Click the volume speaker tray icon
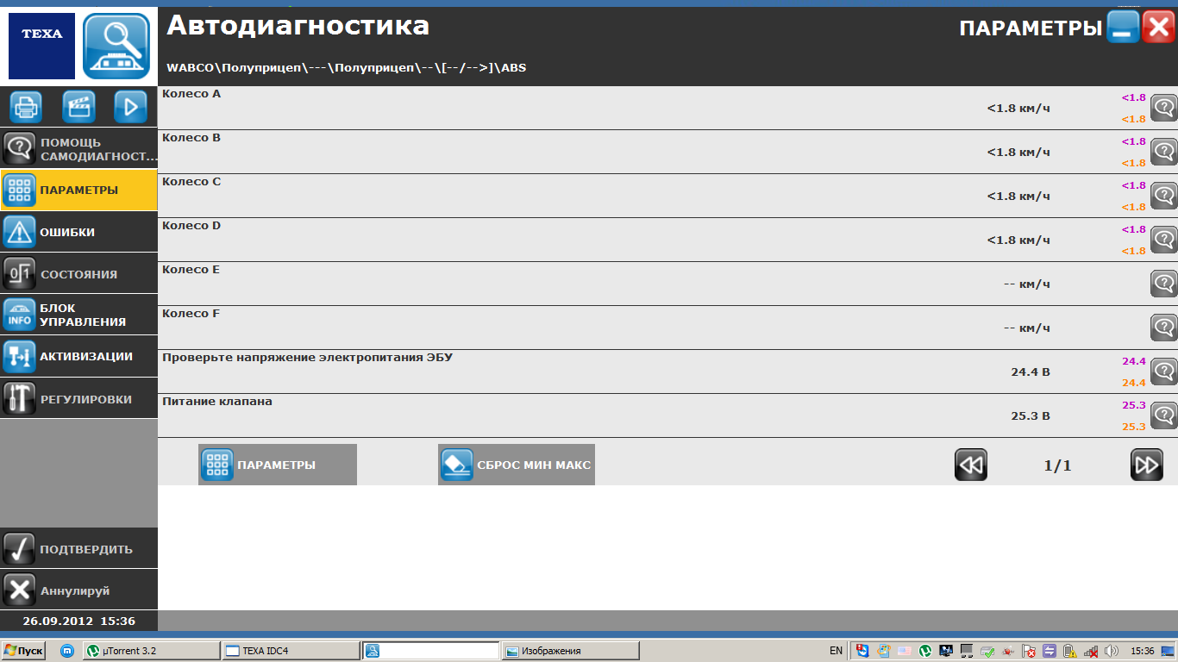The height and width of the screenshot is (662, 1178). [x=1112, y=651]
